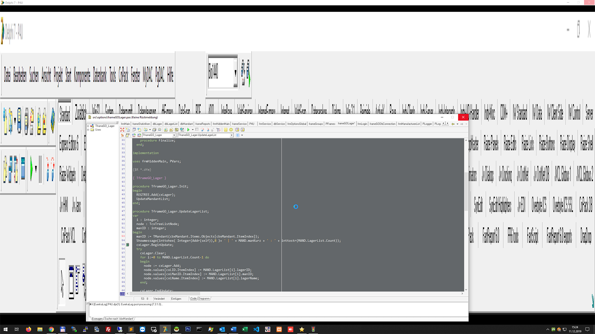
Task: Click the editor vertical scrollbar thumb
Action: coord(466,192)
